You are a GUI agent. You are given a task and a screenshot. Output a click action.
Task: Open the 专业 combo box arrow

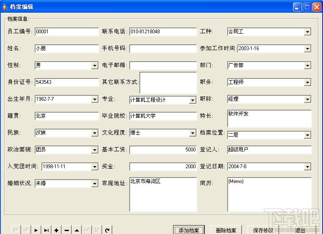point(193,100)
